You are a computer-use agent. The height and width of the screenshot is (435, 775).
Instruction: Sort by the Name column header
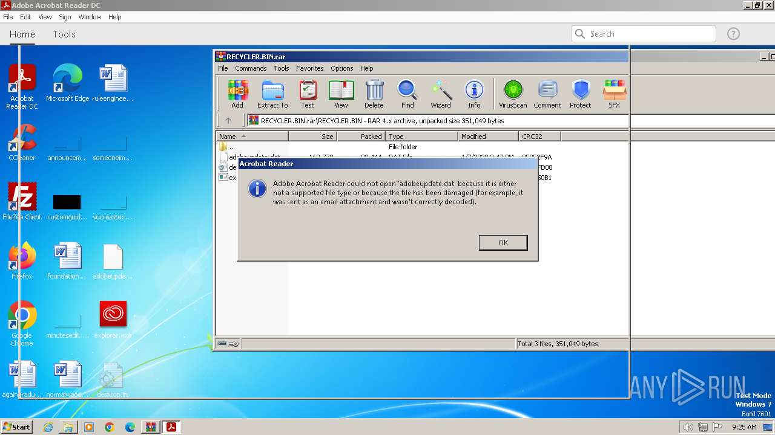pyautogui.click(x=252, y=137)
